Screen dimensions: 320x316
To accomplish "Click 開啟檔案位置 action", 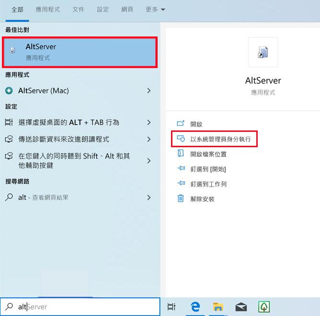I will [208, 154].
